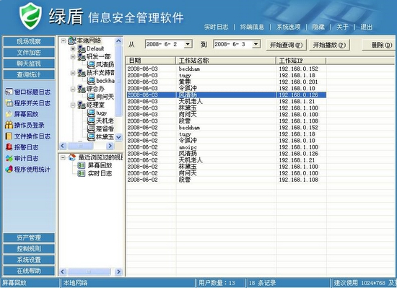Click the 开始查询 button

(286, 45)
